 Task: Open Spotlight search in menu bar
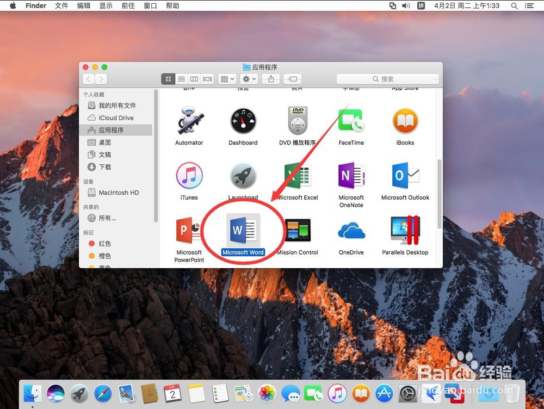click(515, 5)
